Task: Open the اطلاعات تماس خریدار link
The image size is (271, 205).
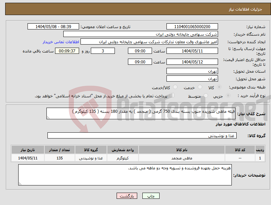Action: (x=61, y=42)
